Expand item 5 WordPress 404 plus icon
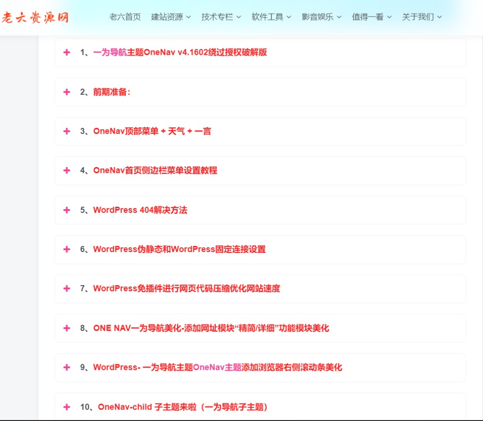483x421 pixels. pyautogui.click(x=67, y=210)
